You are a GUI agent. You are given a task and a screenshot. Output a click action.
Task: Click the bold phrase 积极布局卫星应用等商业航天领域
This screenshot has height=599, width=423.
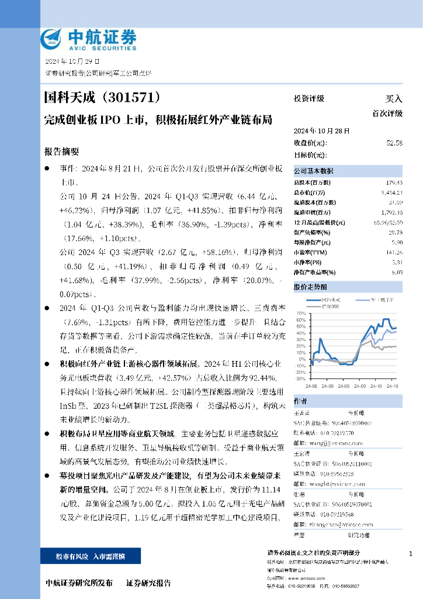click(x=118, y=433)
